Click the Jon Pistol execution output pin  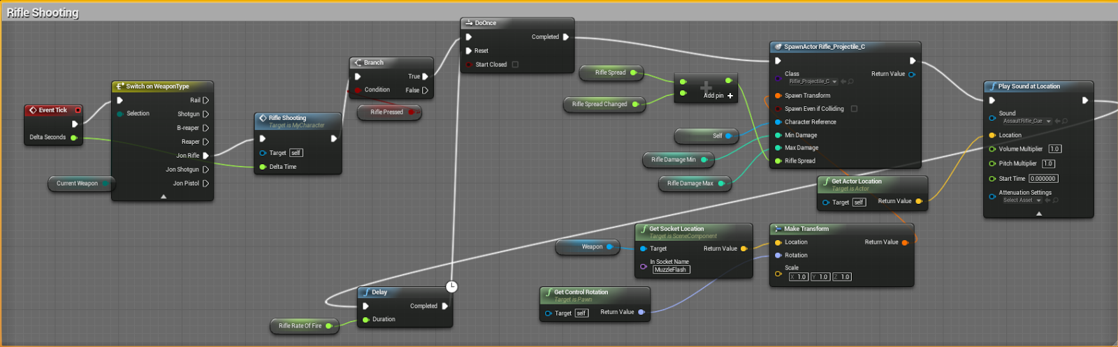pos(205,184)
